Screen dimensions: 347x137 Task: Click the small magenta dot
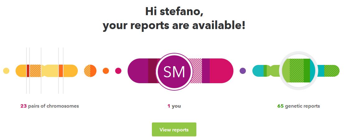click(118, 71)
